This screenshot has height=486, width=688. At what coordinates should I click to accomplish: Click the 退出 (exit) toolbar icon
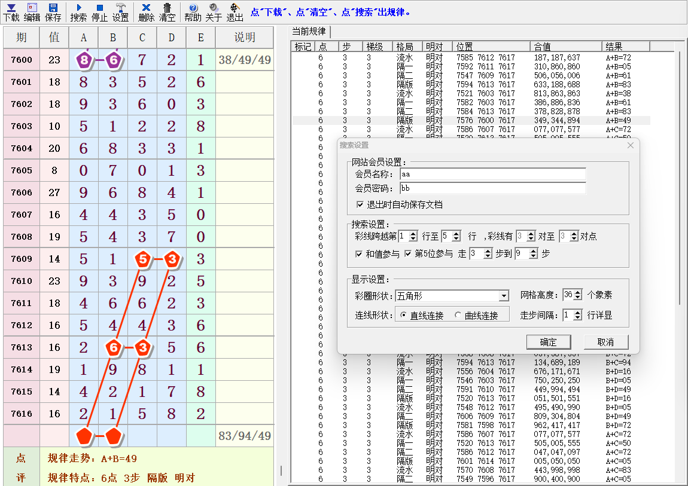pos(235,13)
